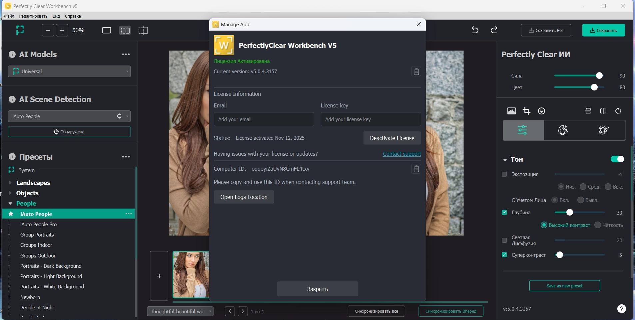
Task: Uncheck the Суперконтраст checkbox
Action: tap(504, 255)
